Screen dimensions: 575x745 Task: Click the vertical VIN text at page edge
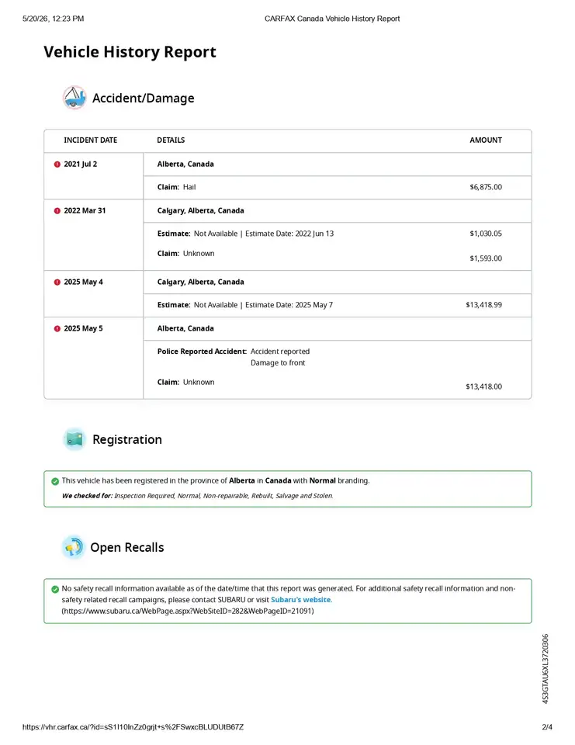tap(545, 668)
